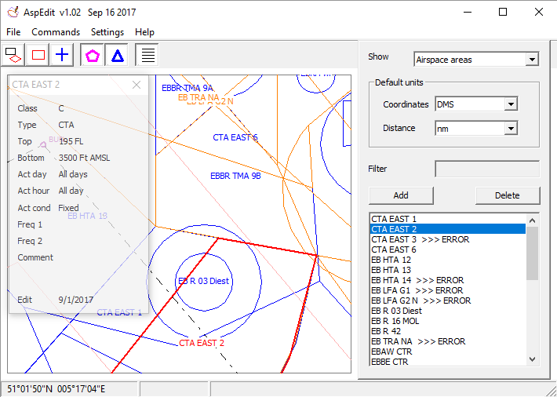This screenshot has width=557, height=397.
Task: Click the AspEdit application icon
Action: 13,12
